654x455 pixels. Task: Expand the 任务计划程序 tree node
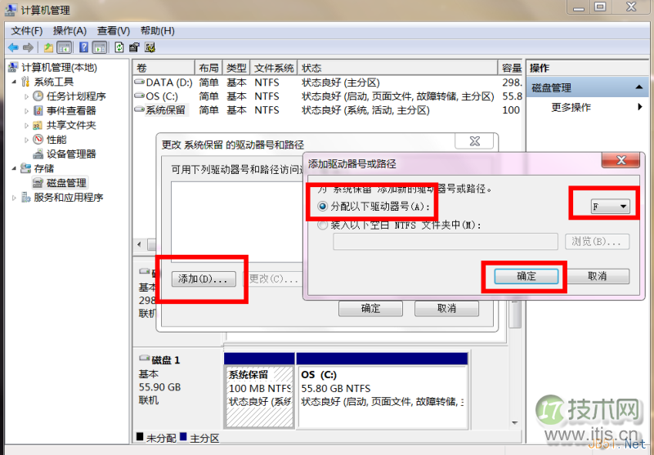click(x=26, y=96)
